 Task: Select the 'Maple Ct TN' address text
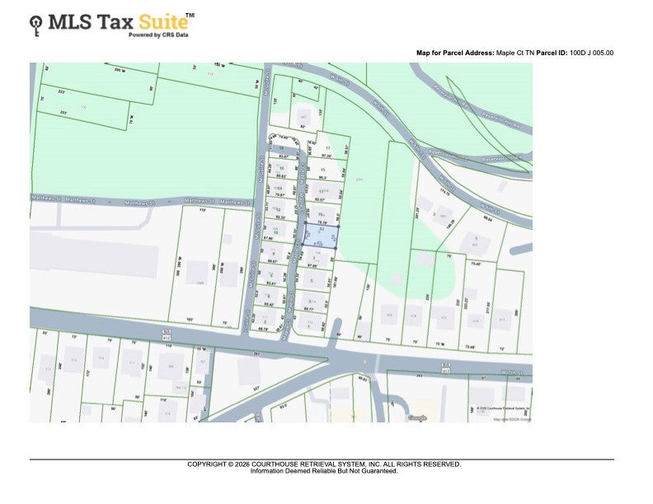(515, 53)
